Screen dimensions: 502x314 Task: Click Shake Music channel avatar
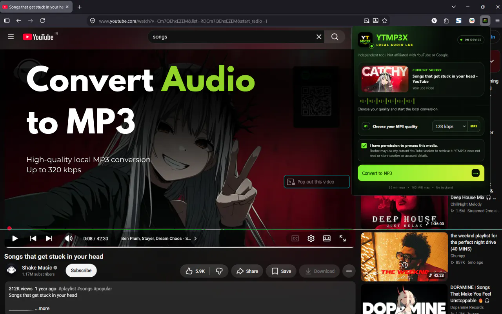pyautogui.click(x=12, y=270)
